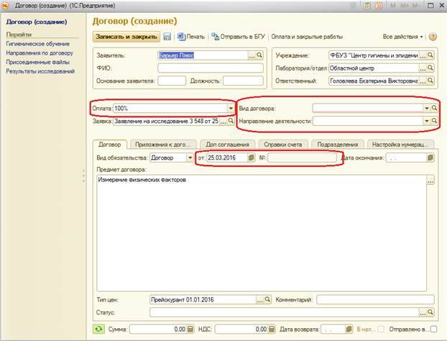Toggle the 'Отправлено в...' checkbox
The height and width of the screenshot is (341, 447).
pos(433,329)
